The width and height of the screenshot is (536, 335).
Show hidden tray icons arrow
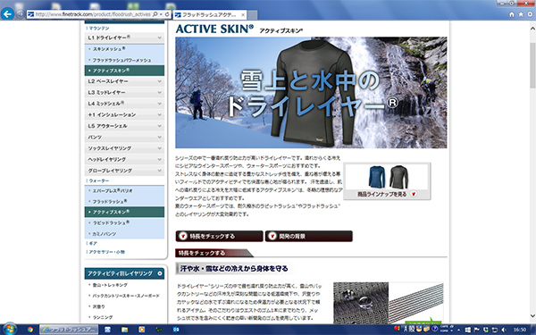tap(460, 330)
